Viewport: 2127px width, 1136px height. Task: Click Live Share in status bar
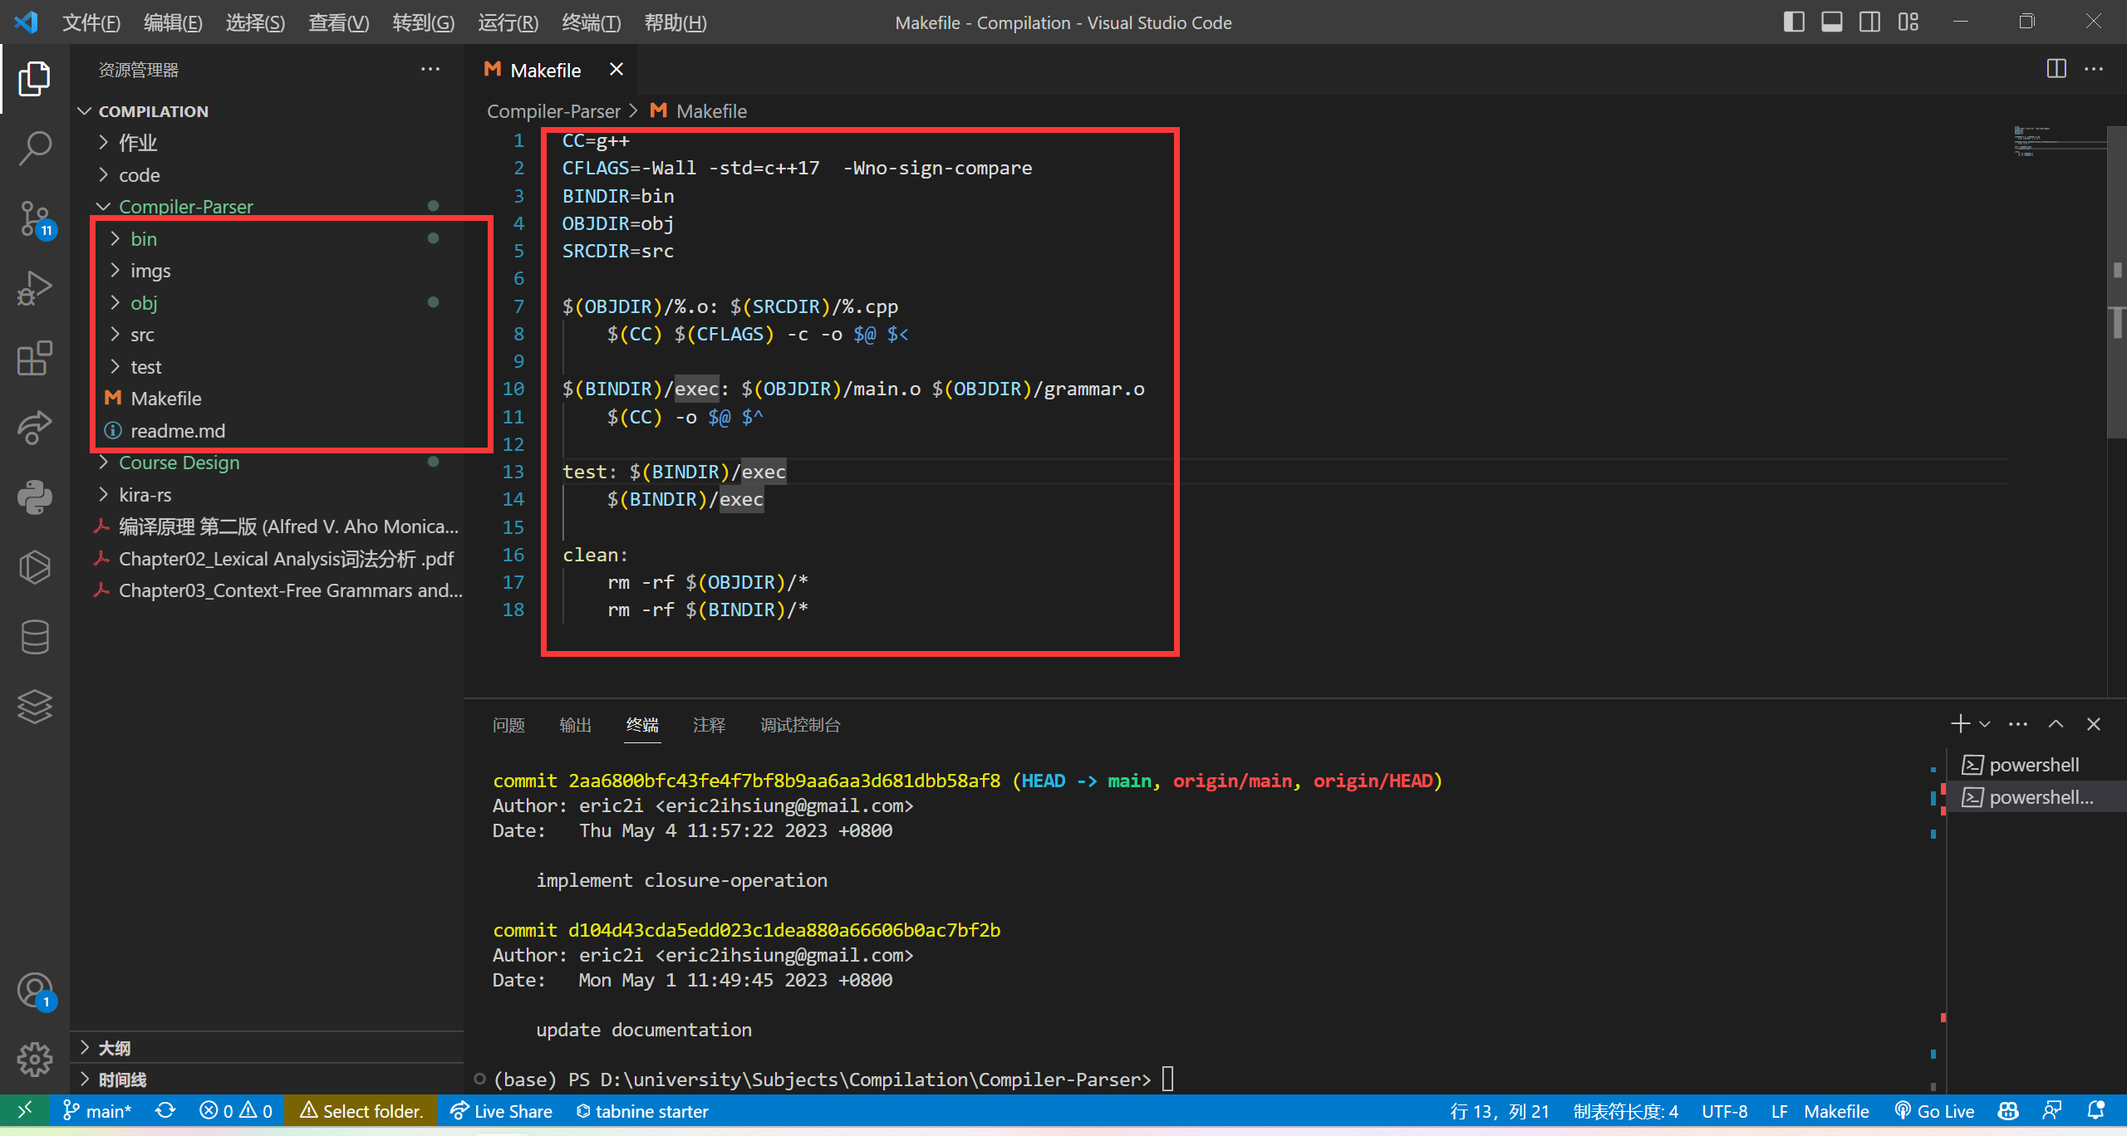(x=501, y=1111)
